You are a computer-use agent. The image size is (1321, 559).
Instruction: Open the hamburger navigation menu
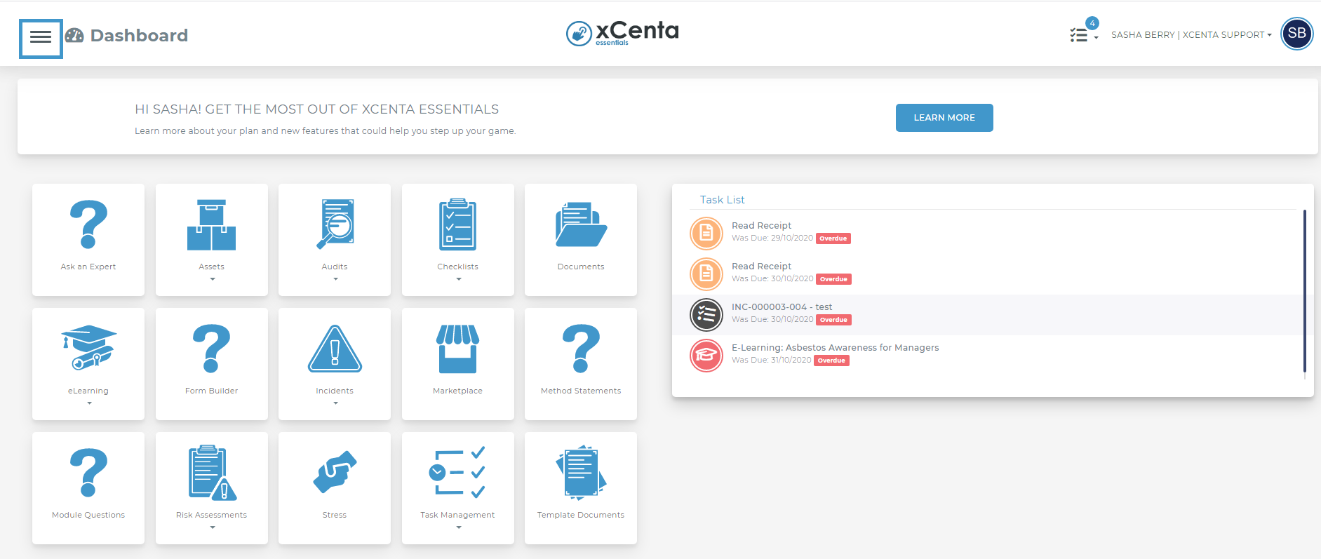click(x=41, y=39)
